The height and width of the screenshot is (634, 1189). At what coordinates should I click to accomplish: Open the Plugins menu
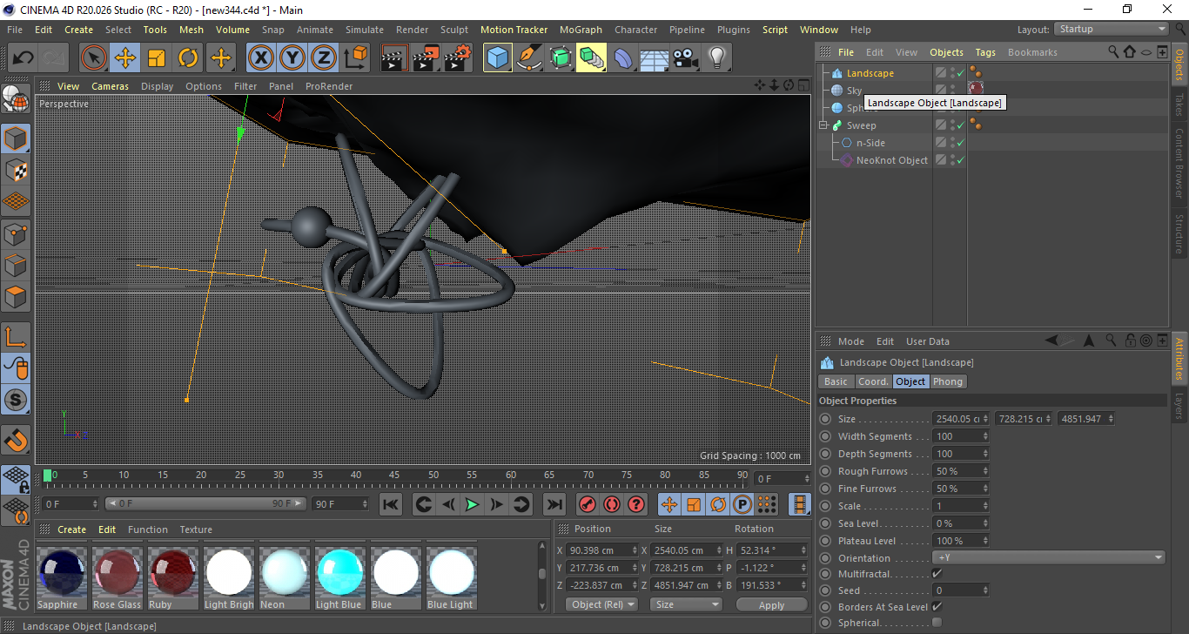(x=733, y=30)
